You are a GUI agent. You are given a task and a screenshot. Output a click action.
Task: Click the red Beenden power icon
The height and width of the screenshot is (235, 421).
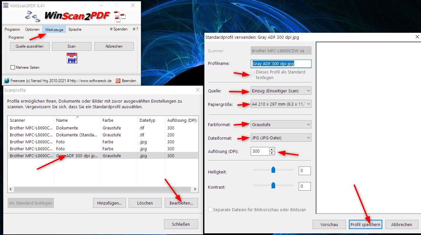click(x=118, y=80)
